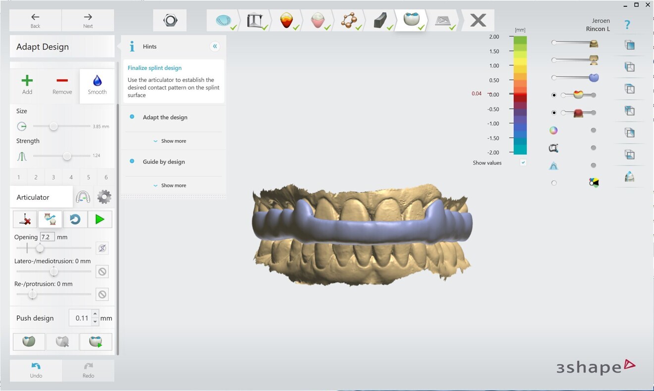
Task: Go to the Next step
Action: click(x=88, y=20)
